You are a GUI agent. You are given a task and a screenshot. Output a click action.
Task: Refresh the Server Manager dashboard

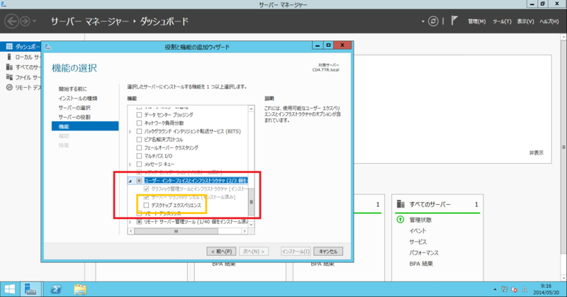click(433, 21)
